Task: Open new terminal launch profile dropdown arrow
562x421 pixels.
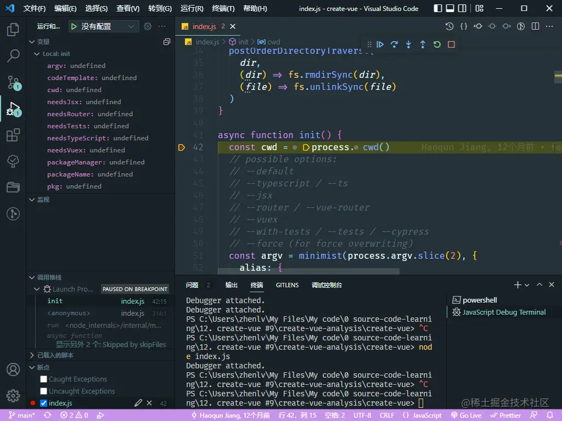Action: 527,285
